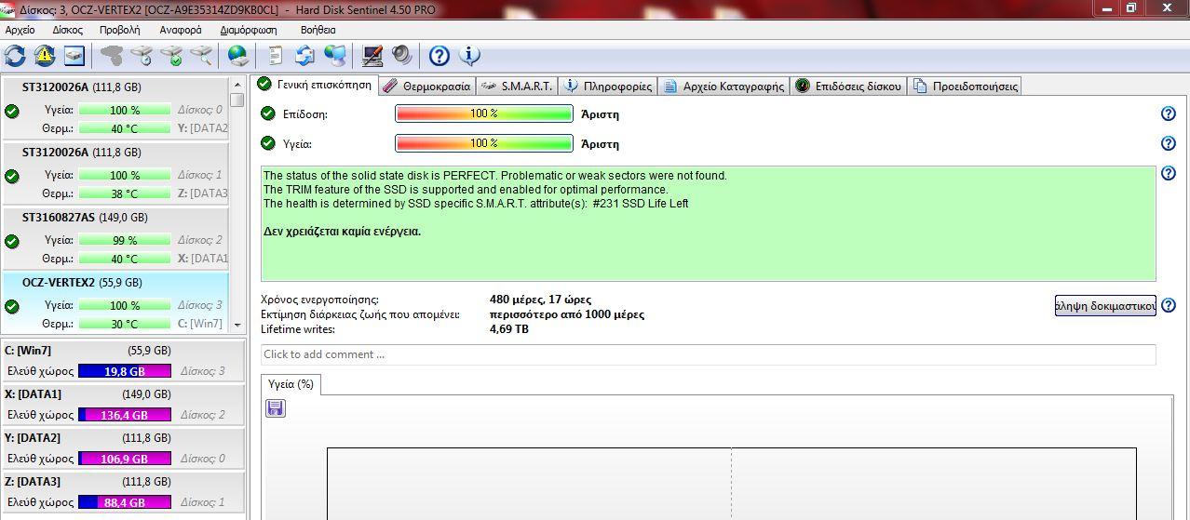1190x520 pixels.
Task: Open the Διαμόρφωση menu
Action: [249, 30]
